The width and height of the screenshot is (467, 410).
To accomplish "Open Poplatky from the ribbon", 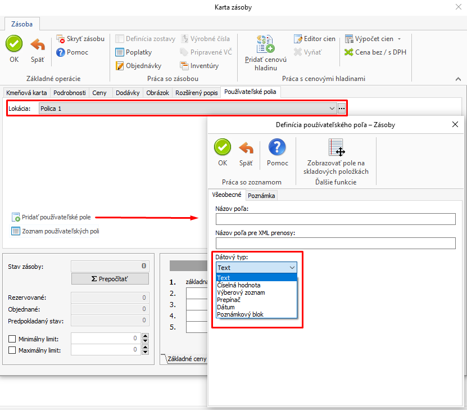I will (x=120, y=52).
